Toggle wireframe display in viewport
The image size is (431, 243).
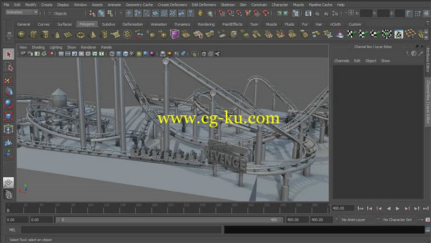(x=112, y=54)
